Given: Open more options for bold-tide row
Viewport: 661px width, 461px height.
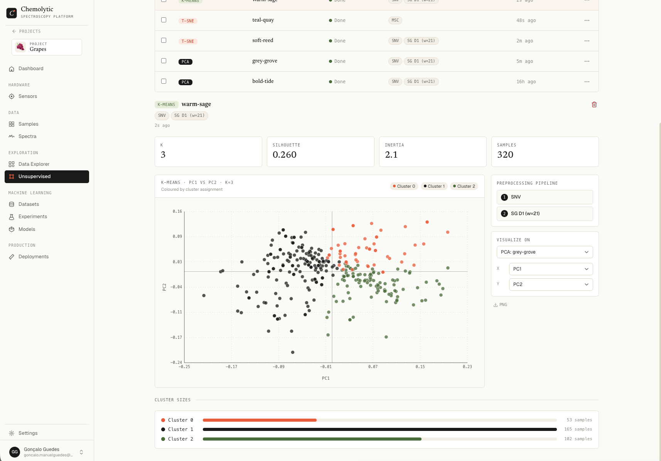Looking at the screenshot, I should pyautogui.click(x=587, y=82).
